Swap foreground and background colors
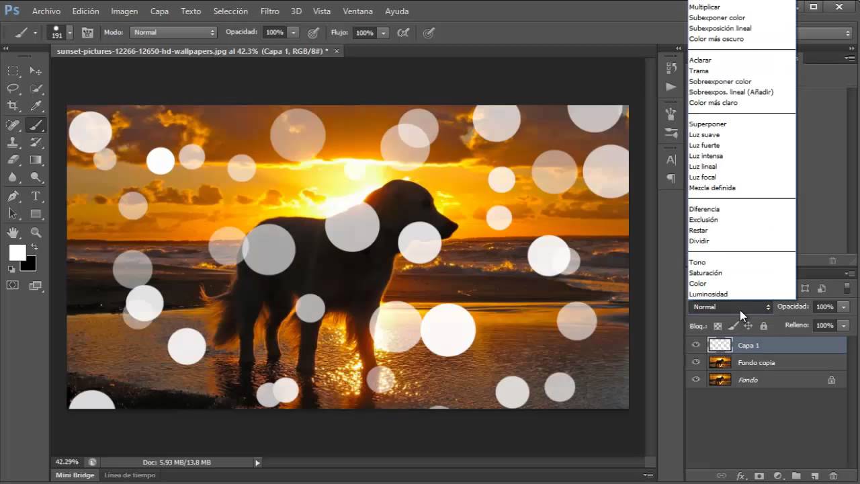Viewport: 860px width, 484px height. pos(34,247)
